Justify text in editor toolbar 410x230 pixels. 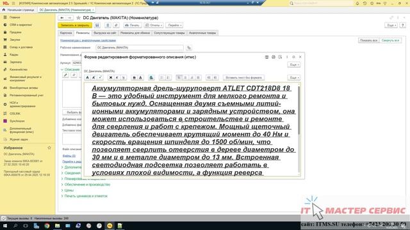point(198,78)
